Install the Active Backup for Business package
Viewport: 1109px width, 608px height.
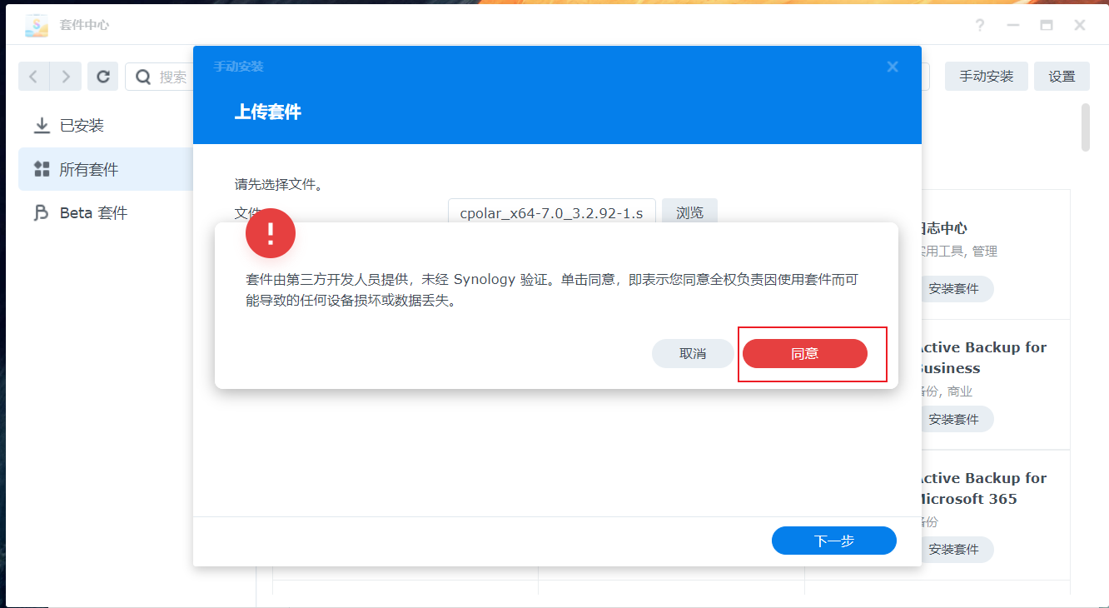[x=957, y=419]
